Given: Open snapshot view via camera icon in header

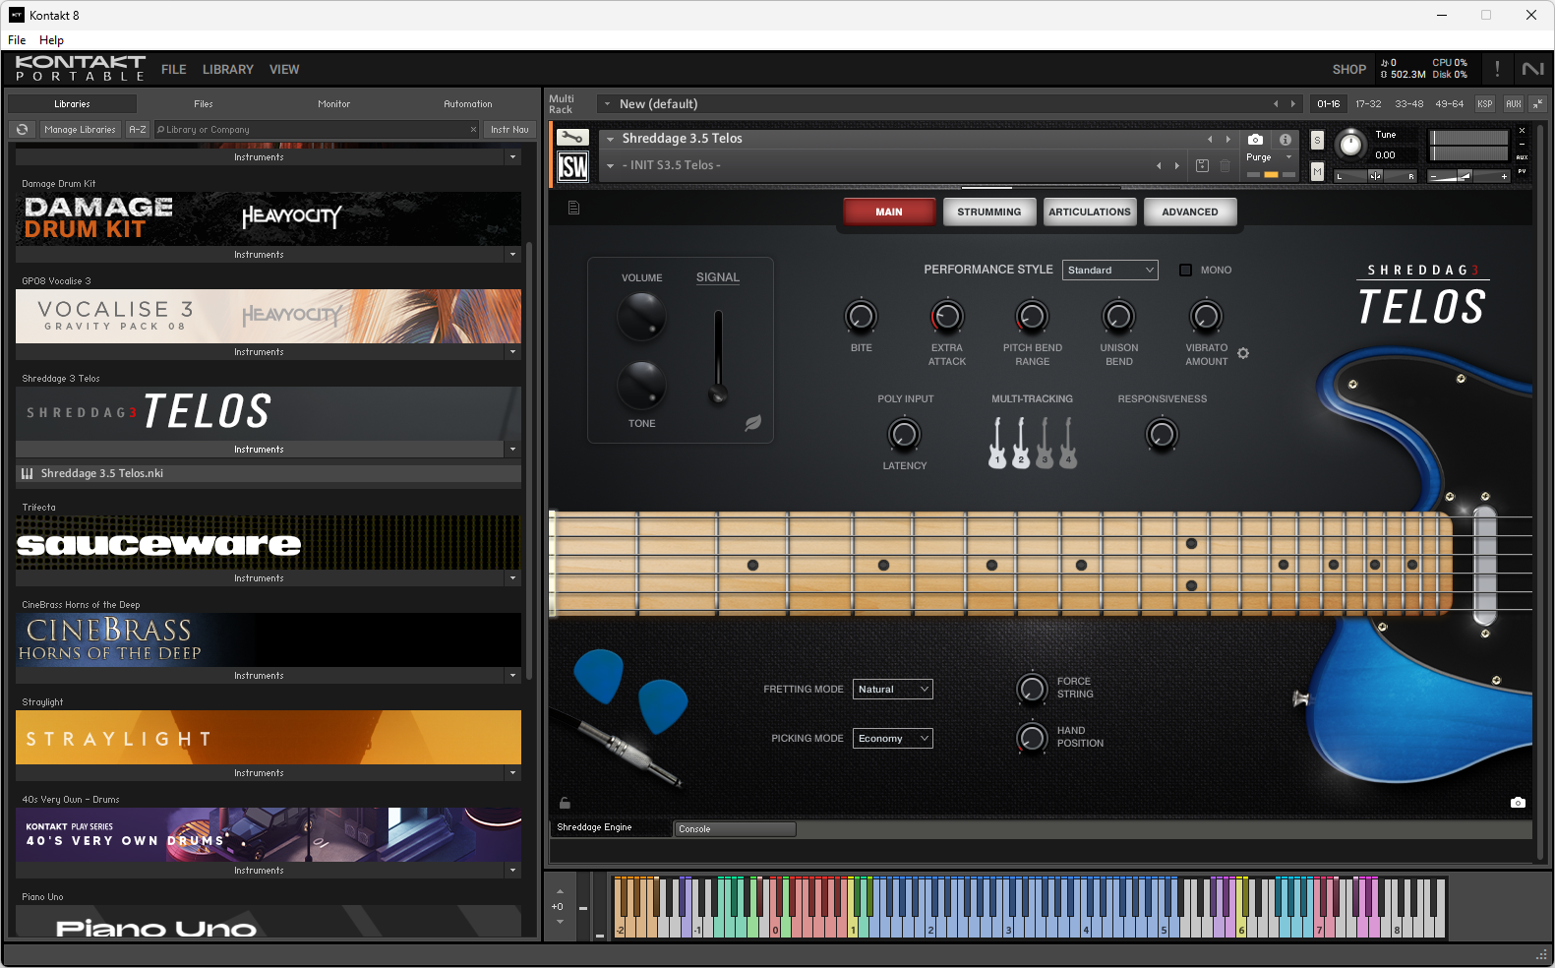Looking at the screenshot, I should [x=1255, y=140].
